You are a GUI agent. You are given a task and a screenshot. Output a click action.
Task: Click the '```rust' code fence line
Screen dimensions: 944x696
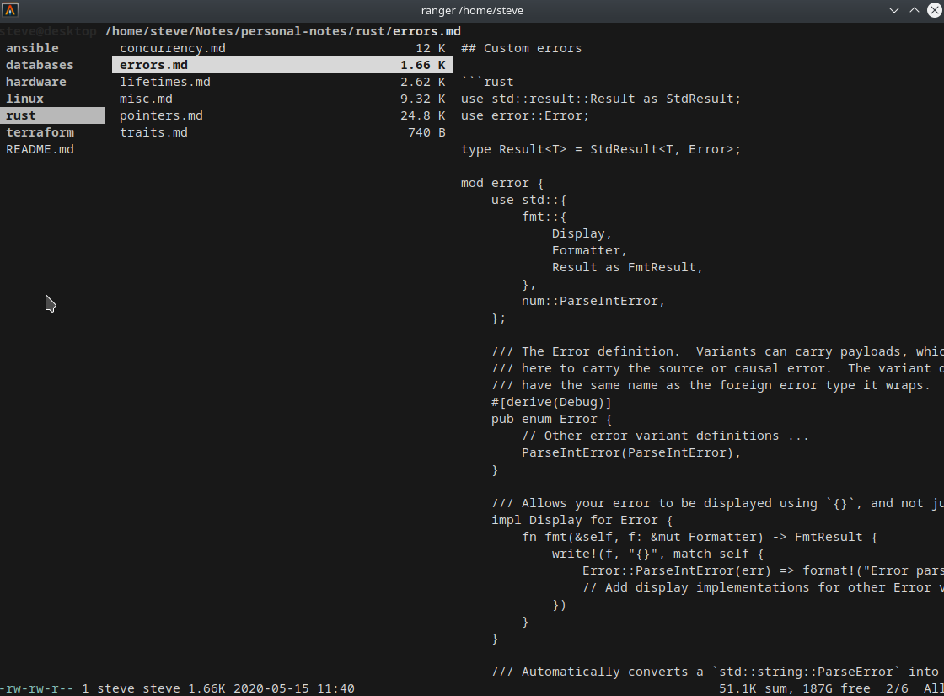(487, 82)
